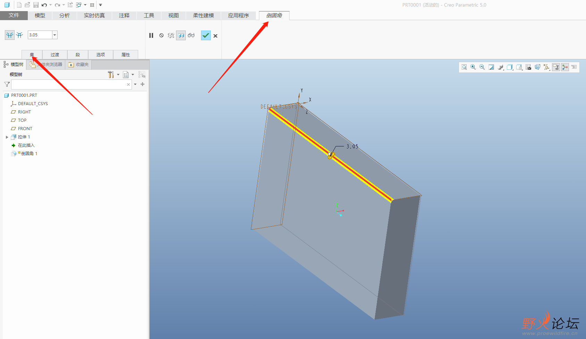The image size is (586, 339).
Task: Open the 属性 (Properties) panel tab
Action: pos(126,54)
